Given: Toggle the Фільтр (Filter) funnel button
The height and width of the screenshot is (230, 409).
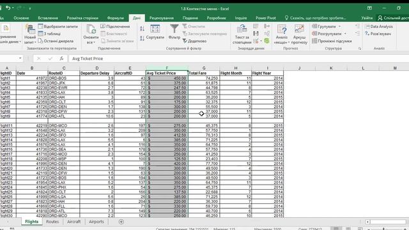Looking at the screenshot, I should pos(174,32).
